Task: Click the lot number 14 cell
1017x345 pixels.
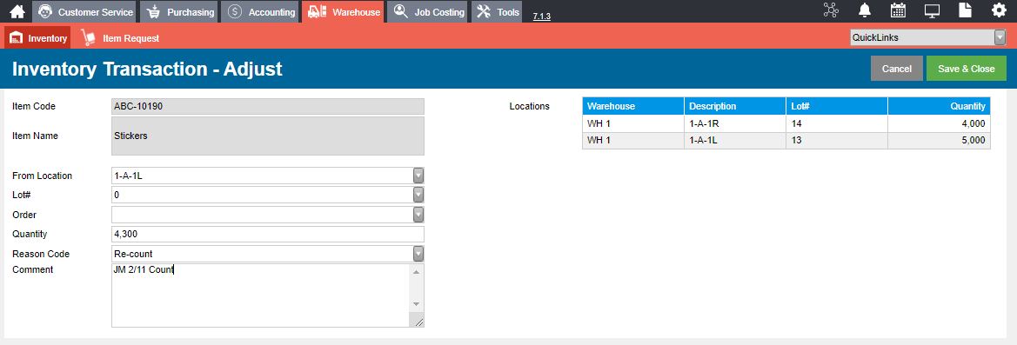Action: point(837,123)
